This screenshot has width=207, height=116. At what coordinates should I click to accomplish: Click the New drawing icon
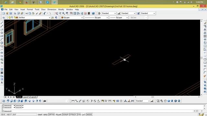click(4, 13)
